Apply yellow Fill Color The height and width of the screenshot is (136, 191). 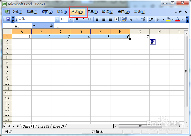click(x=169, y=19)
